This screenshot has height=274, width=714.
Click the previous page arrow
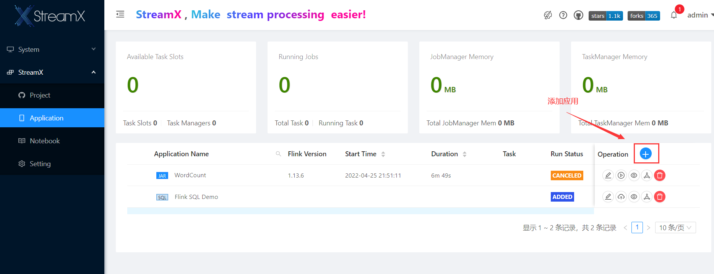pos(625,228)
